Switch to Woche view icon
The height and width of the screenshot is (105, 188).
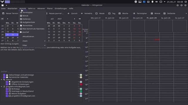[x=120, y=13]
